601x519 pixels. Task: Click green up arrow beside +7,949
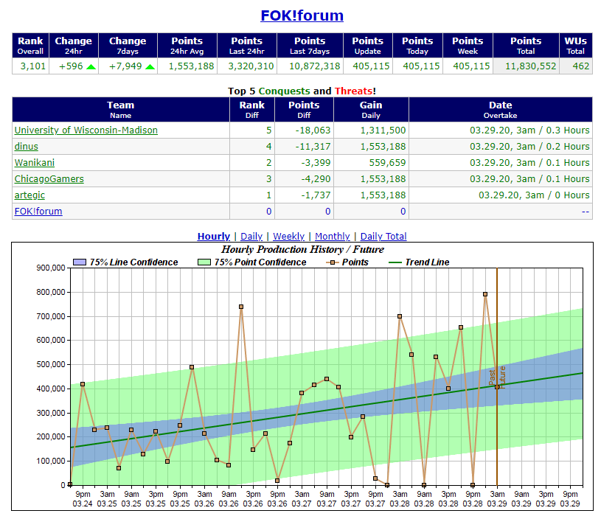150,66
